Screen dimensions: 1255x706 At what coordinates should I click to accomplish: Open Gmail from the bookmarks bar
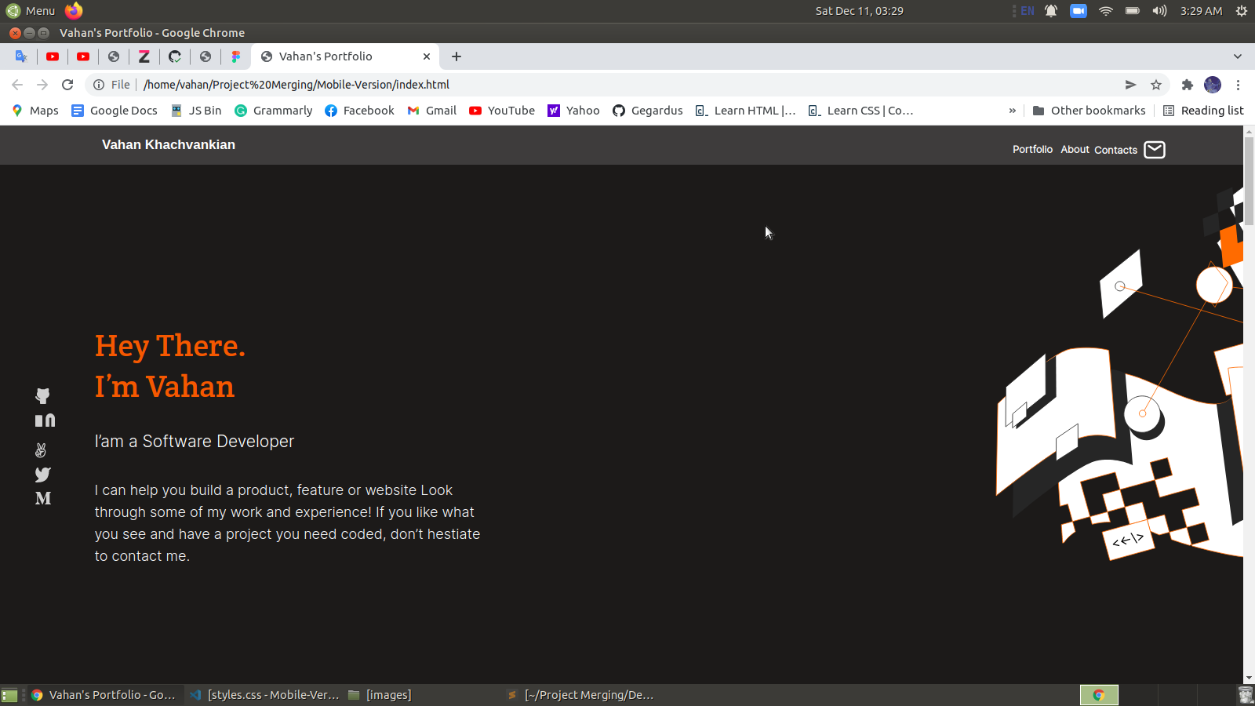coord(431,110)
